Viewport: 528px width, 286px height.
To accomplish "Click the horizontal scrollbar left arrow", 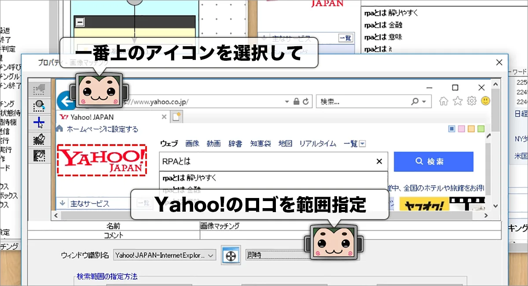I will (55, 216).
